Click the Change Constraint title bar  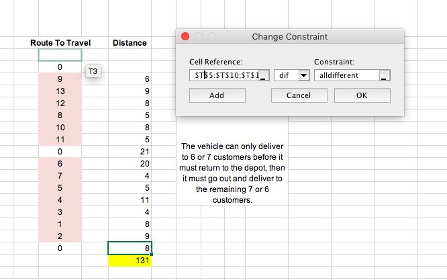[x=290, y=36]
